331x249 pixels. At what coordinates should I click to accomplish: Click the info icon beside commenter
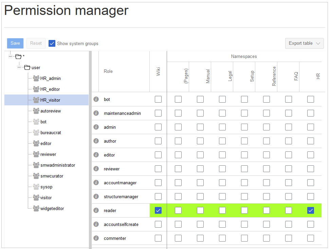96,238
